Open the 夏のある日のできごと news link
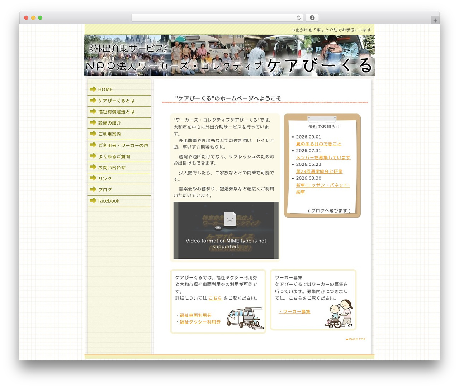The image size is (459, 388). (318, 144)
